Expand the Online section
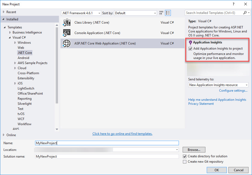The height and width of the screenshot is (175, 252). pyautogui.click(x=4, y=135)
